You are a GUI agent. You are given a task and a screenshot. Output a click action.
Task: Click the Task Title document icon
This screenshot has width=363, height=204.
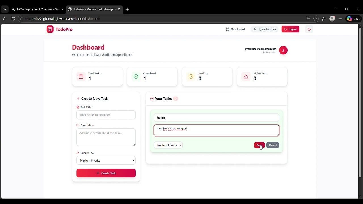pyautogui.click(x=78, y=107)
